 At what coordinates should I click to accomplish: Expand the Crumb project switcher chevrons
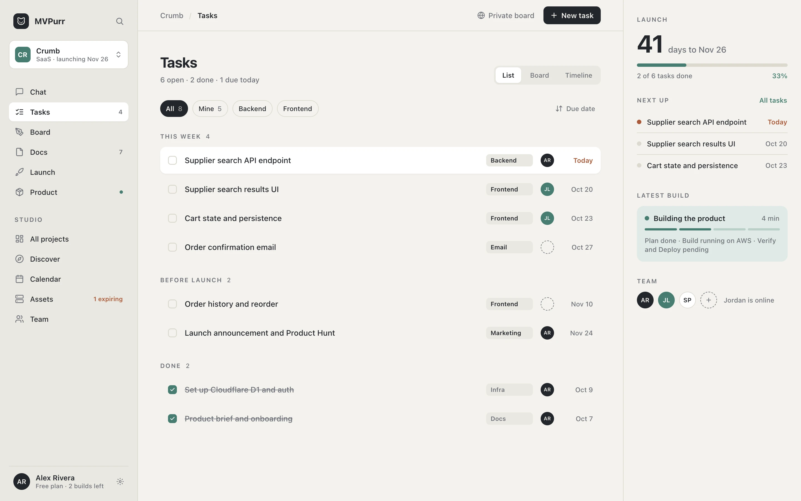118,55
